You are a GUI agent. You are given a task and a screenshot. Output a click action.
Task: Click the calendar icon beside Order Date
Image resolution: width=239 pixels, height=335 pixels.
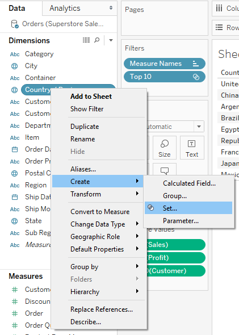click(x=15, y=149)
